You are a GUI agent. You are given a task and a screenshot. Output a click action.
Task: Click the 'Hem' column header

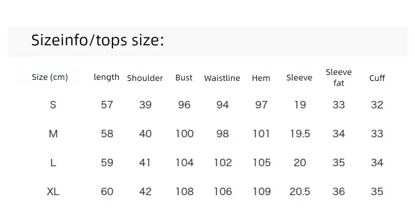point(261,78)
